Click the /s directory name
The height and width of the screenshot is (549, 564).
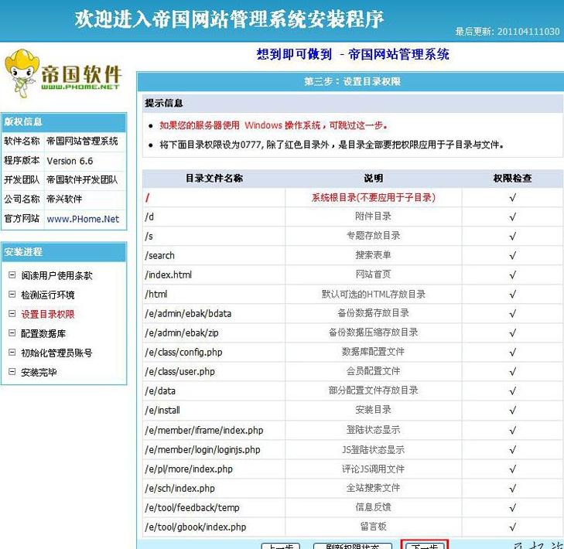(149, 236)
